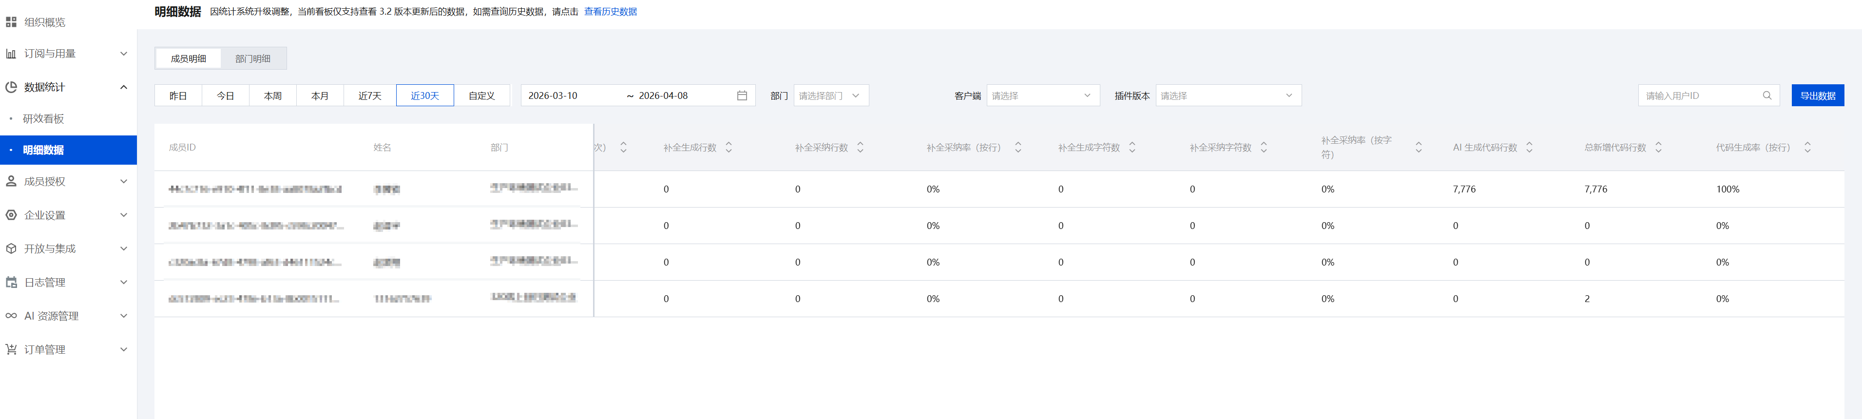Open the 客户端 dropdown
This screenshot has width=1862, height=419.
[x=1041, y=95]
